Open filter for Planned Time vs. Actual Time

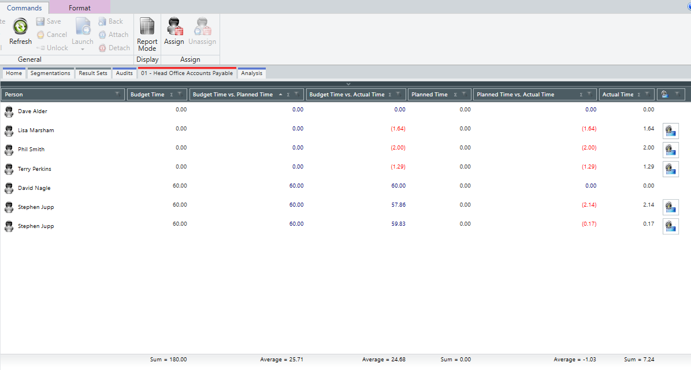[x=589, y=94]
